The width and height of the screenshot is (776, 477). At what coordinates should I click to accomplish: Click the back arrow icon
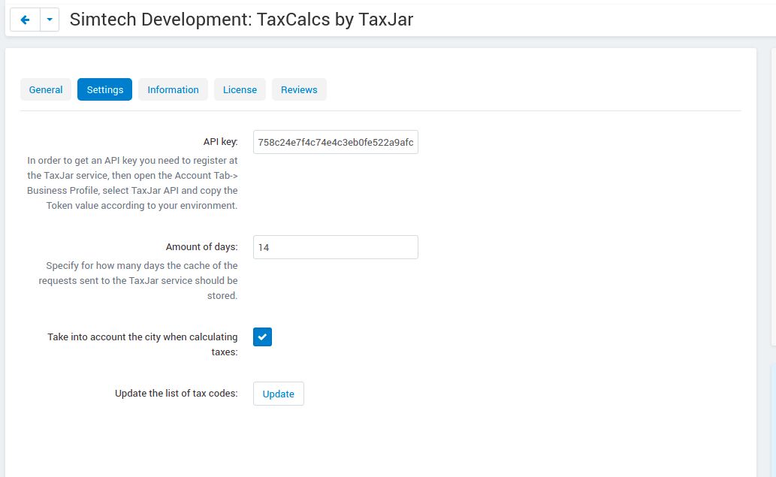pos(26,20)
